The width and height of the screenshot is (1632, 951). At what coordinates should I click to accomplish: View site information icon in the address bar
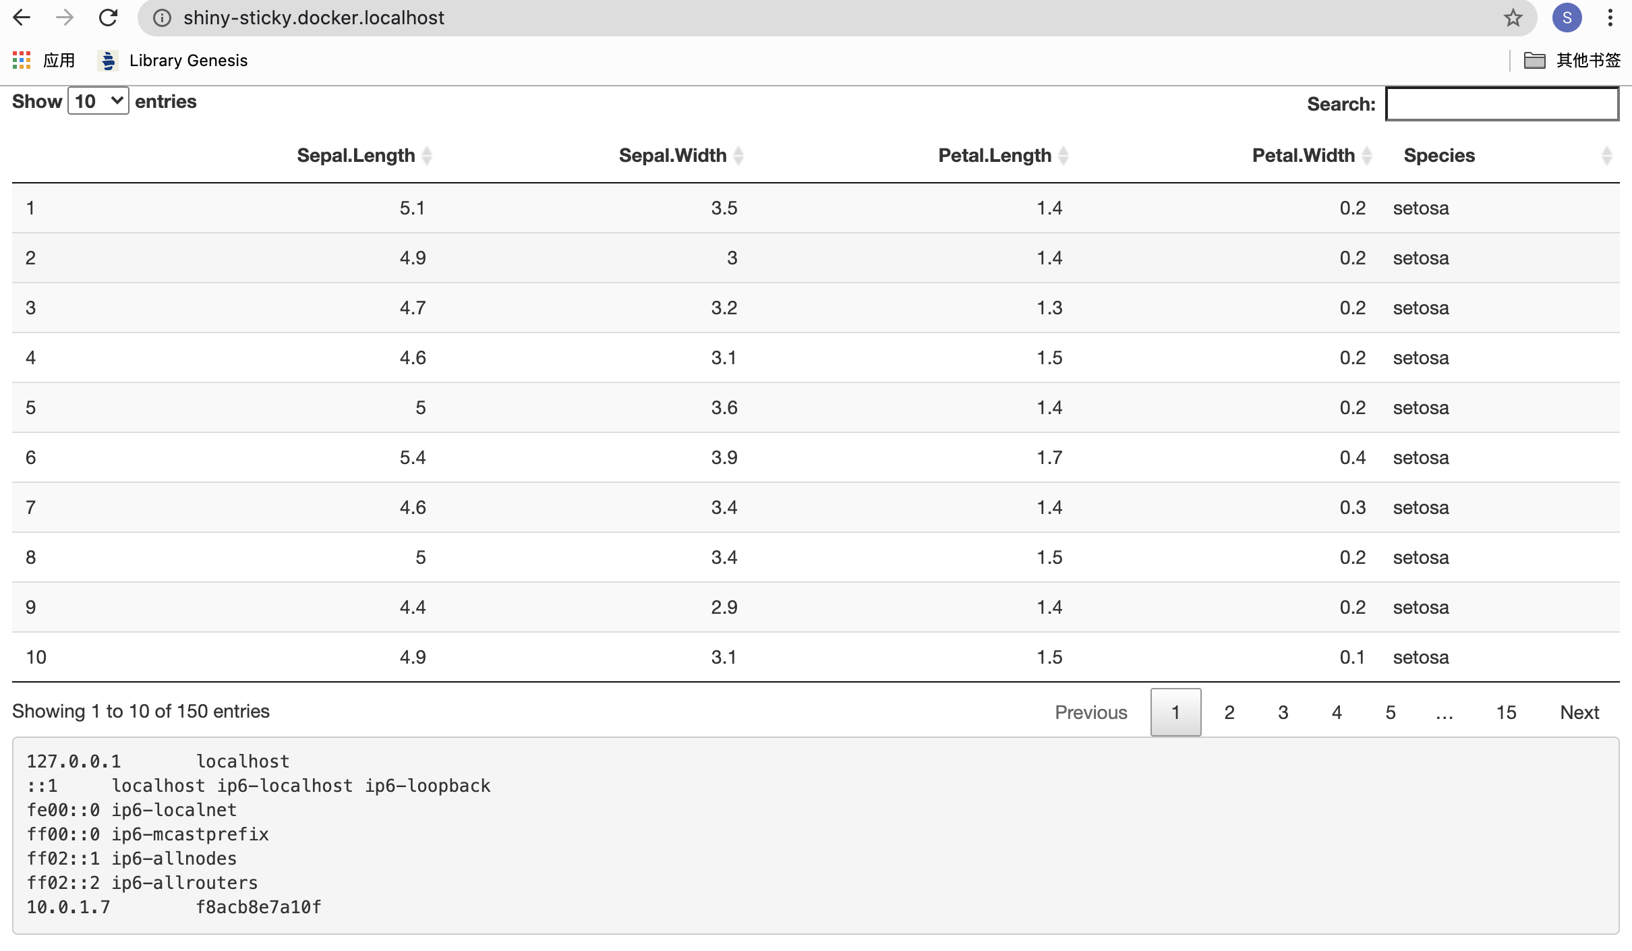(162, 18)
